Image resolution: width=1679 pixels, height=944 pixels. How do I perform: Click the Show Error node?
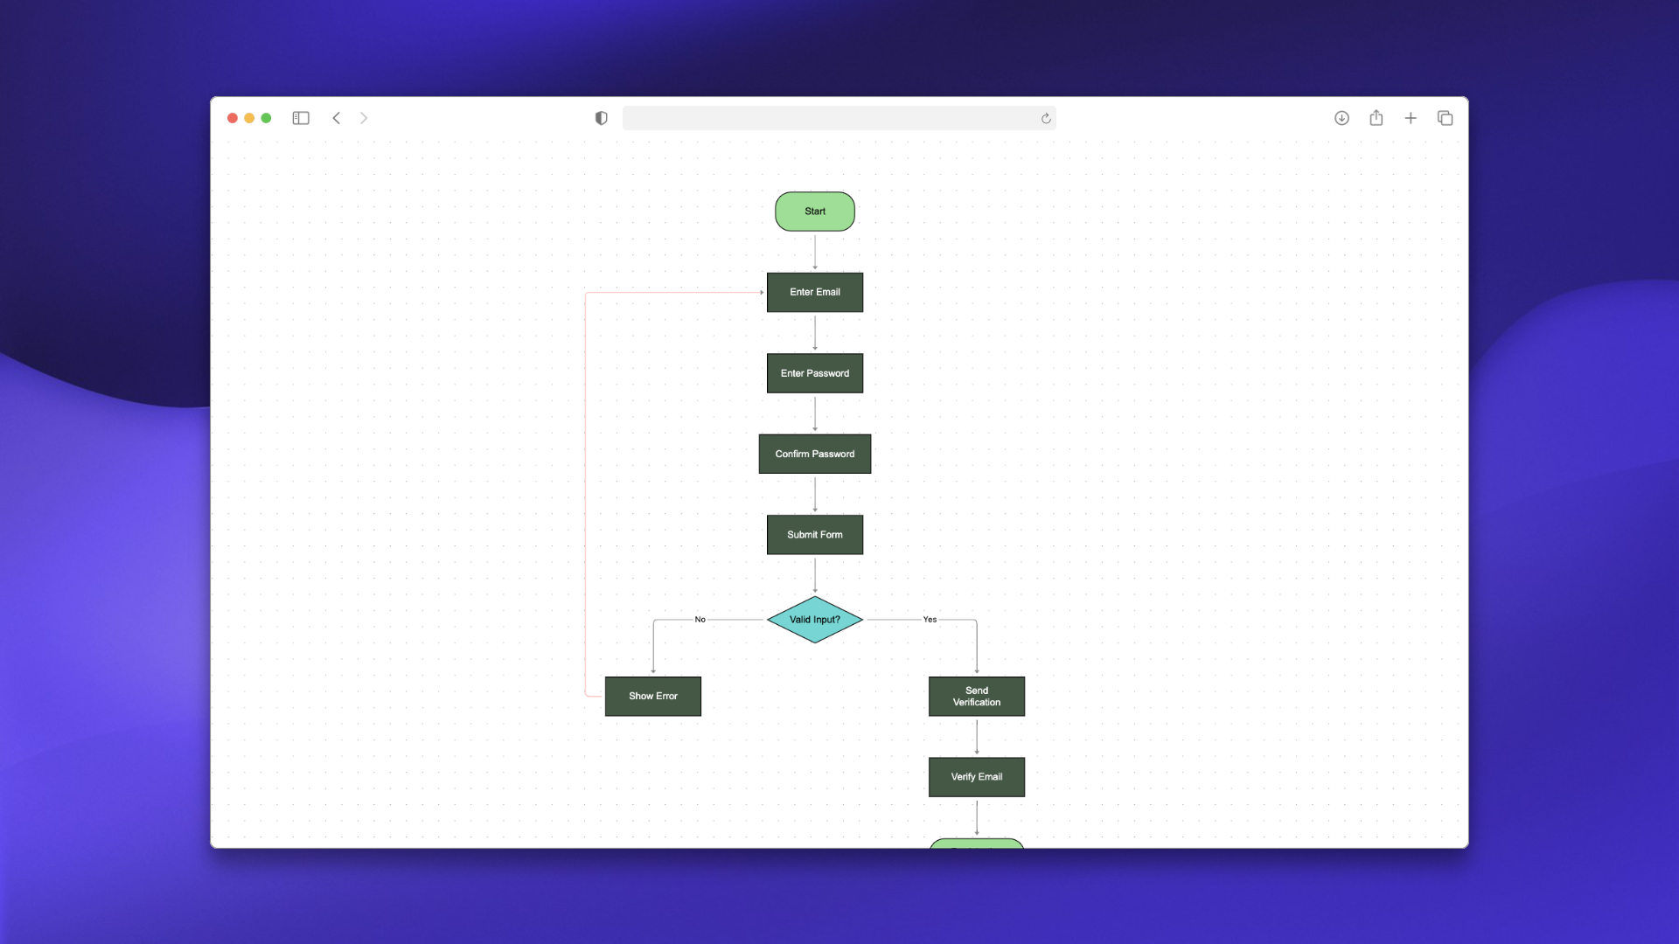click(652, 696)
